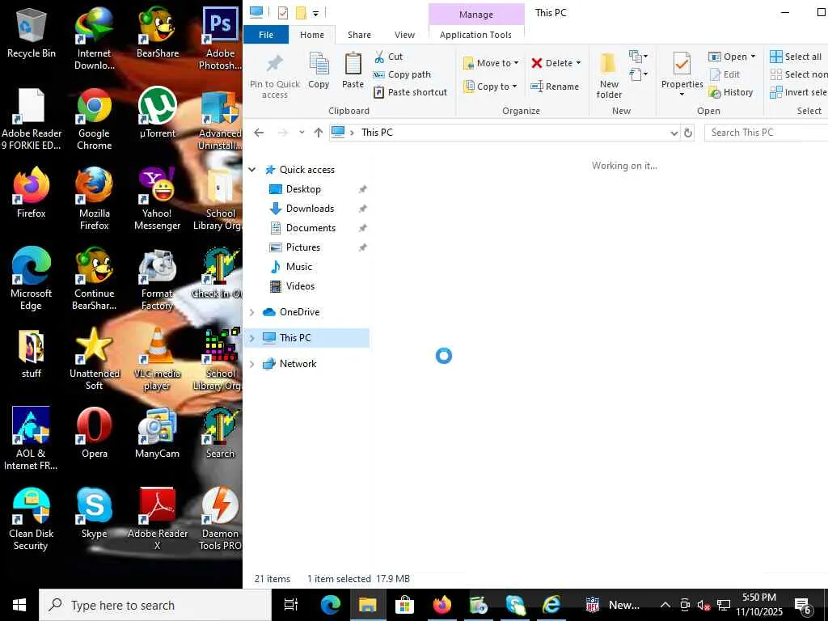Click Paste shortcut in ribbon
Screen dimensions: 828x621
(410, 92)
